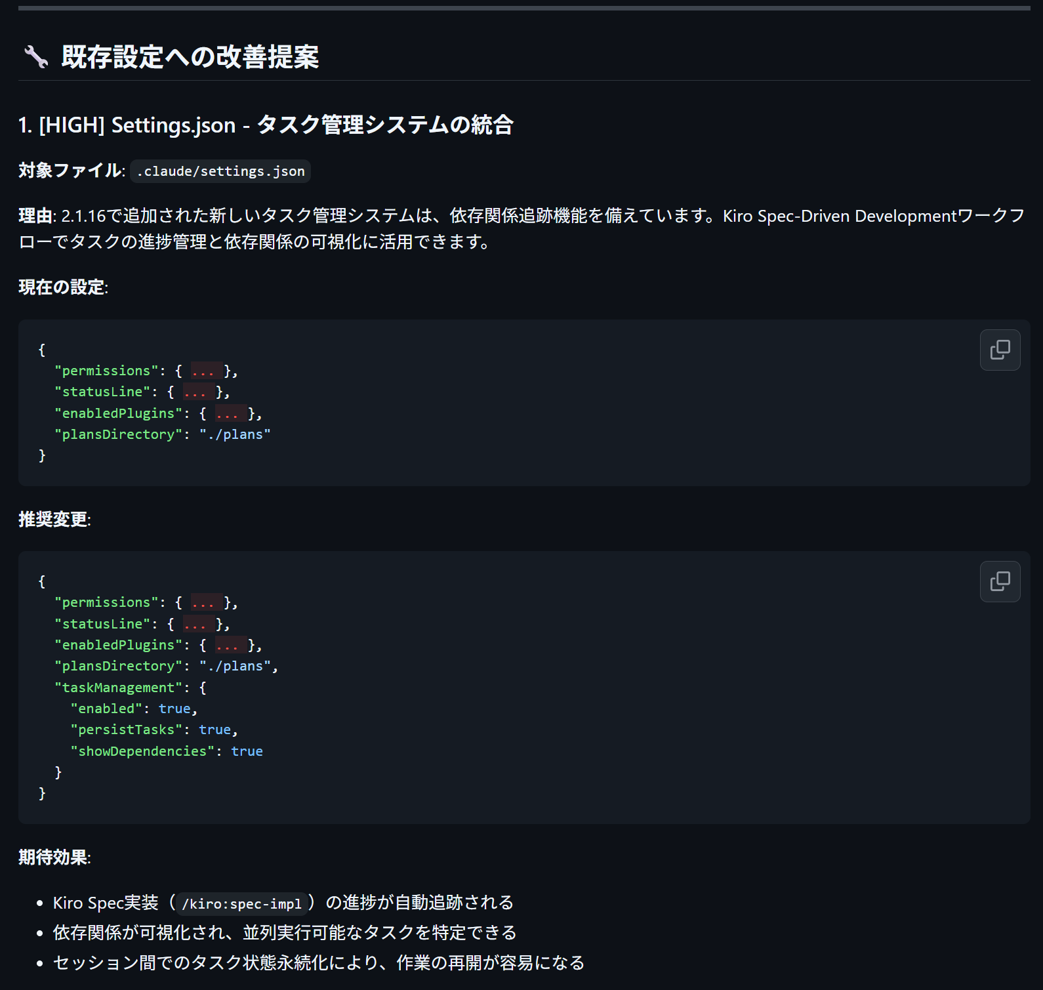Screen dimensions: 1043x990
Task: Click the bullet about 依存関係が可視化され
Action: [x=285, y=932]
